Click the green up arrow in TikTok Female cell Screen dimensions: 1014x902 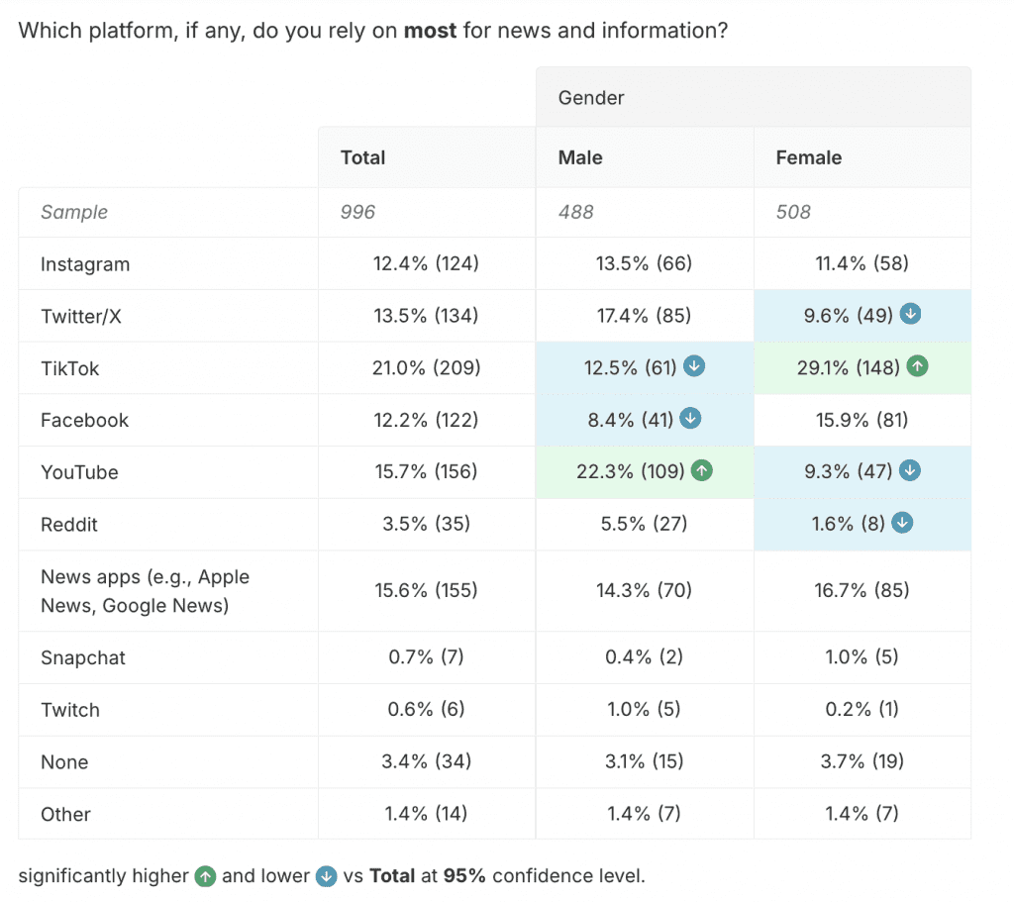coord(918,367)
